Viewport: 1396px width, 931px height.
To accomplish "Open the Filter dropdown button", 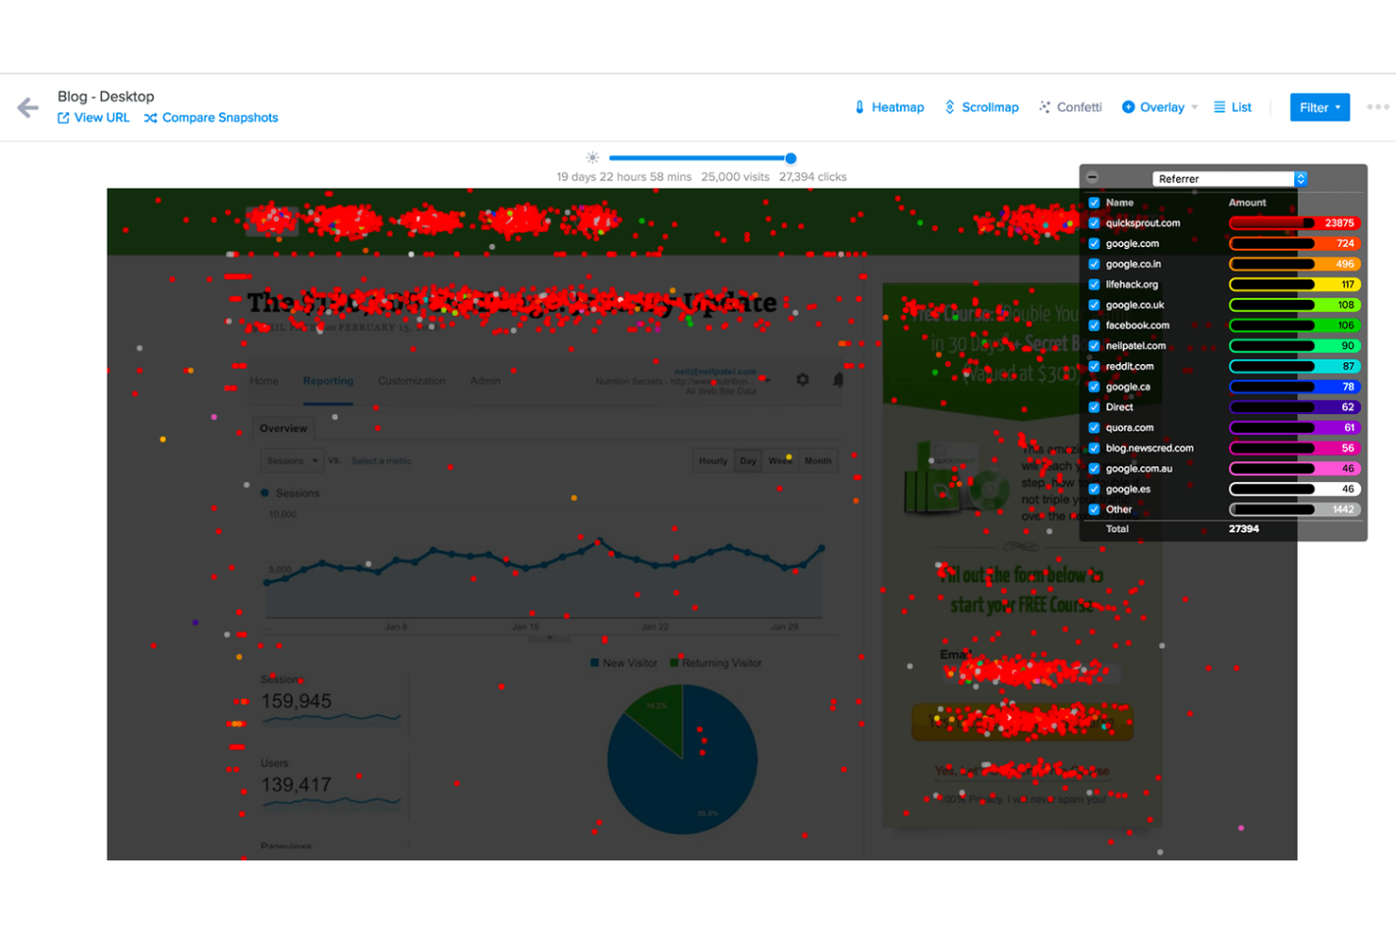I will (x=1319, y=107).
